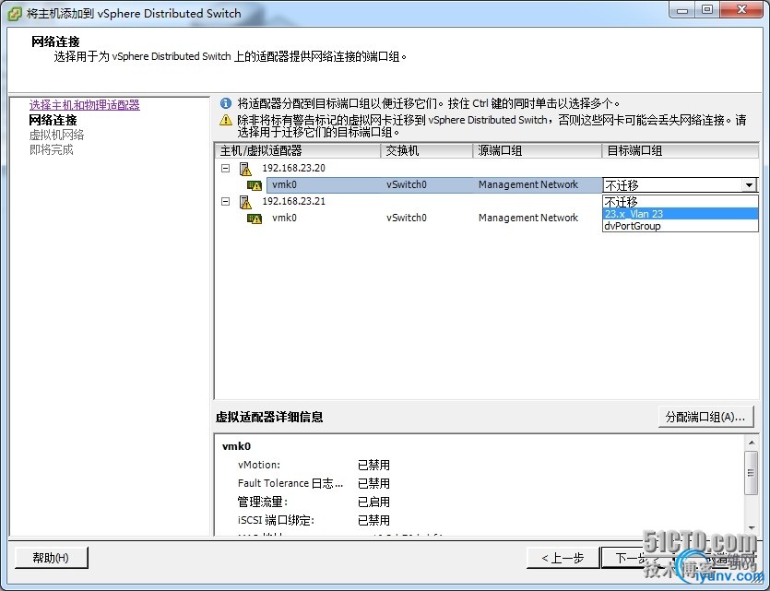This screenshot has height=591, width=770.
Task: Click the 虚拟机网络 wizard step
Action: point(56,135)
